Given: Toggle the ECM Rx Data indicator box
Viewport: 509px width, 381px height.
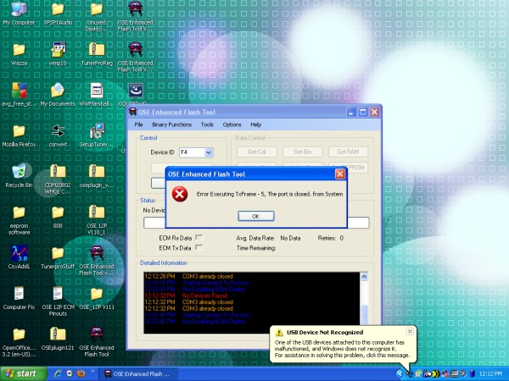Looking at the screenshot, I should (199, 237).
